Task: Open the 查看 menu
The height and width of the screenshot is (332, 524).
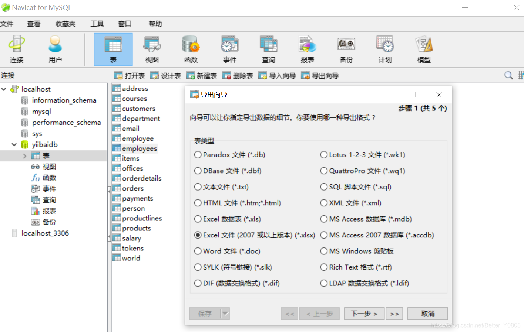Action: click(34, 24)
